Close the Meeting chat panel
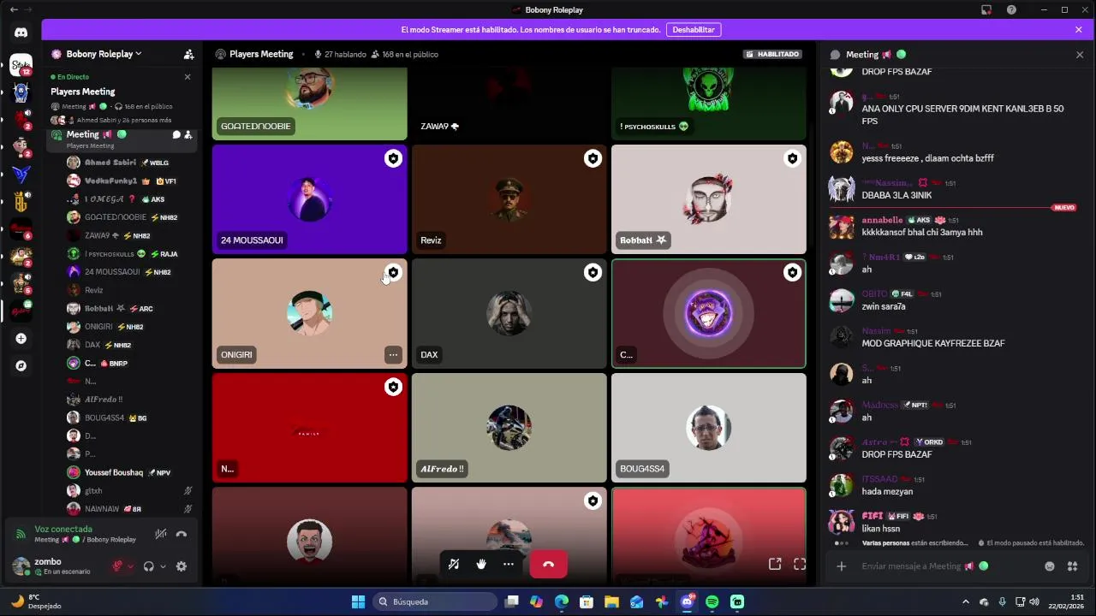1096x616 pixels. [1080, 55]
